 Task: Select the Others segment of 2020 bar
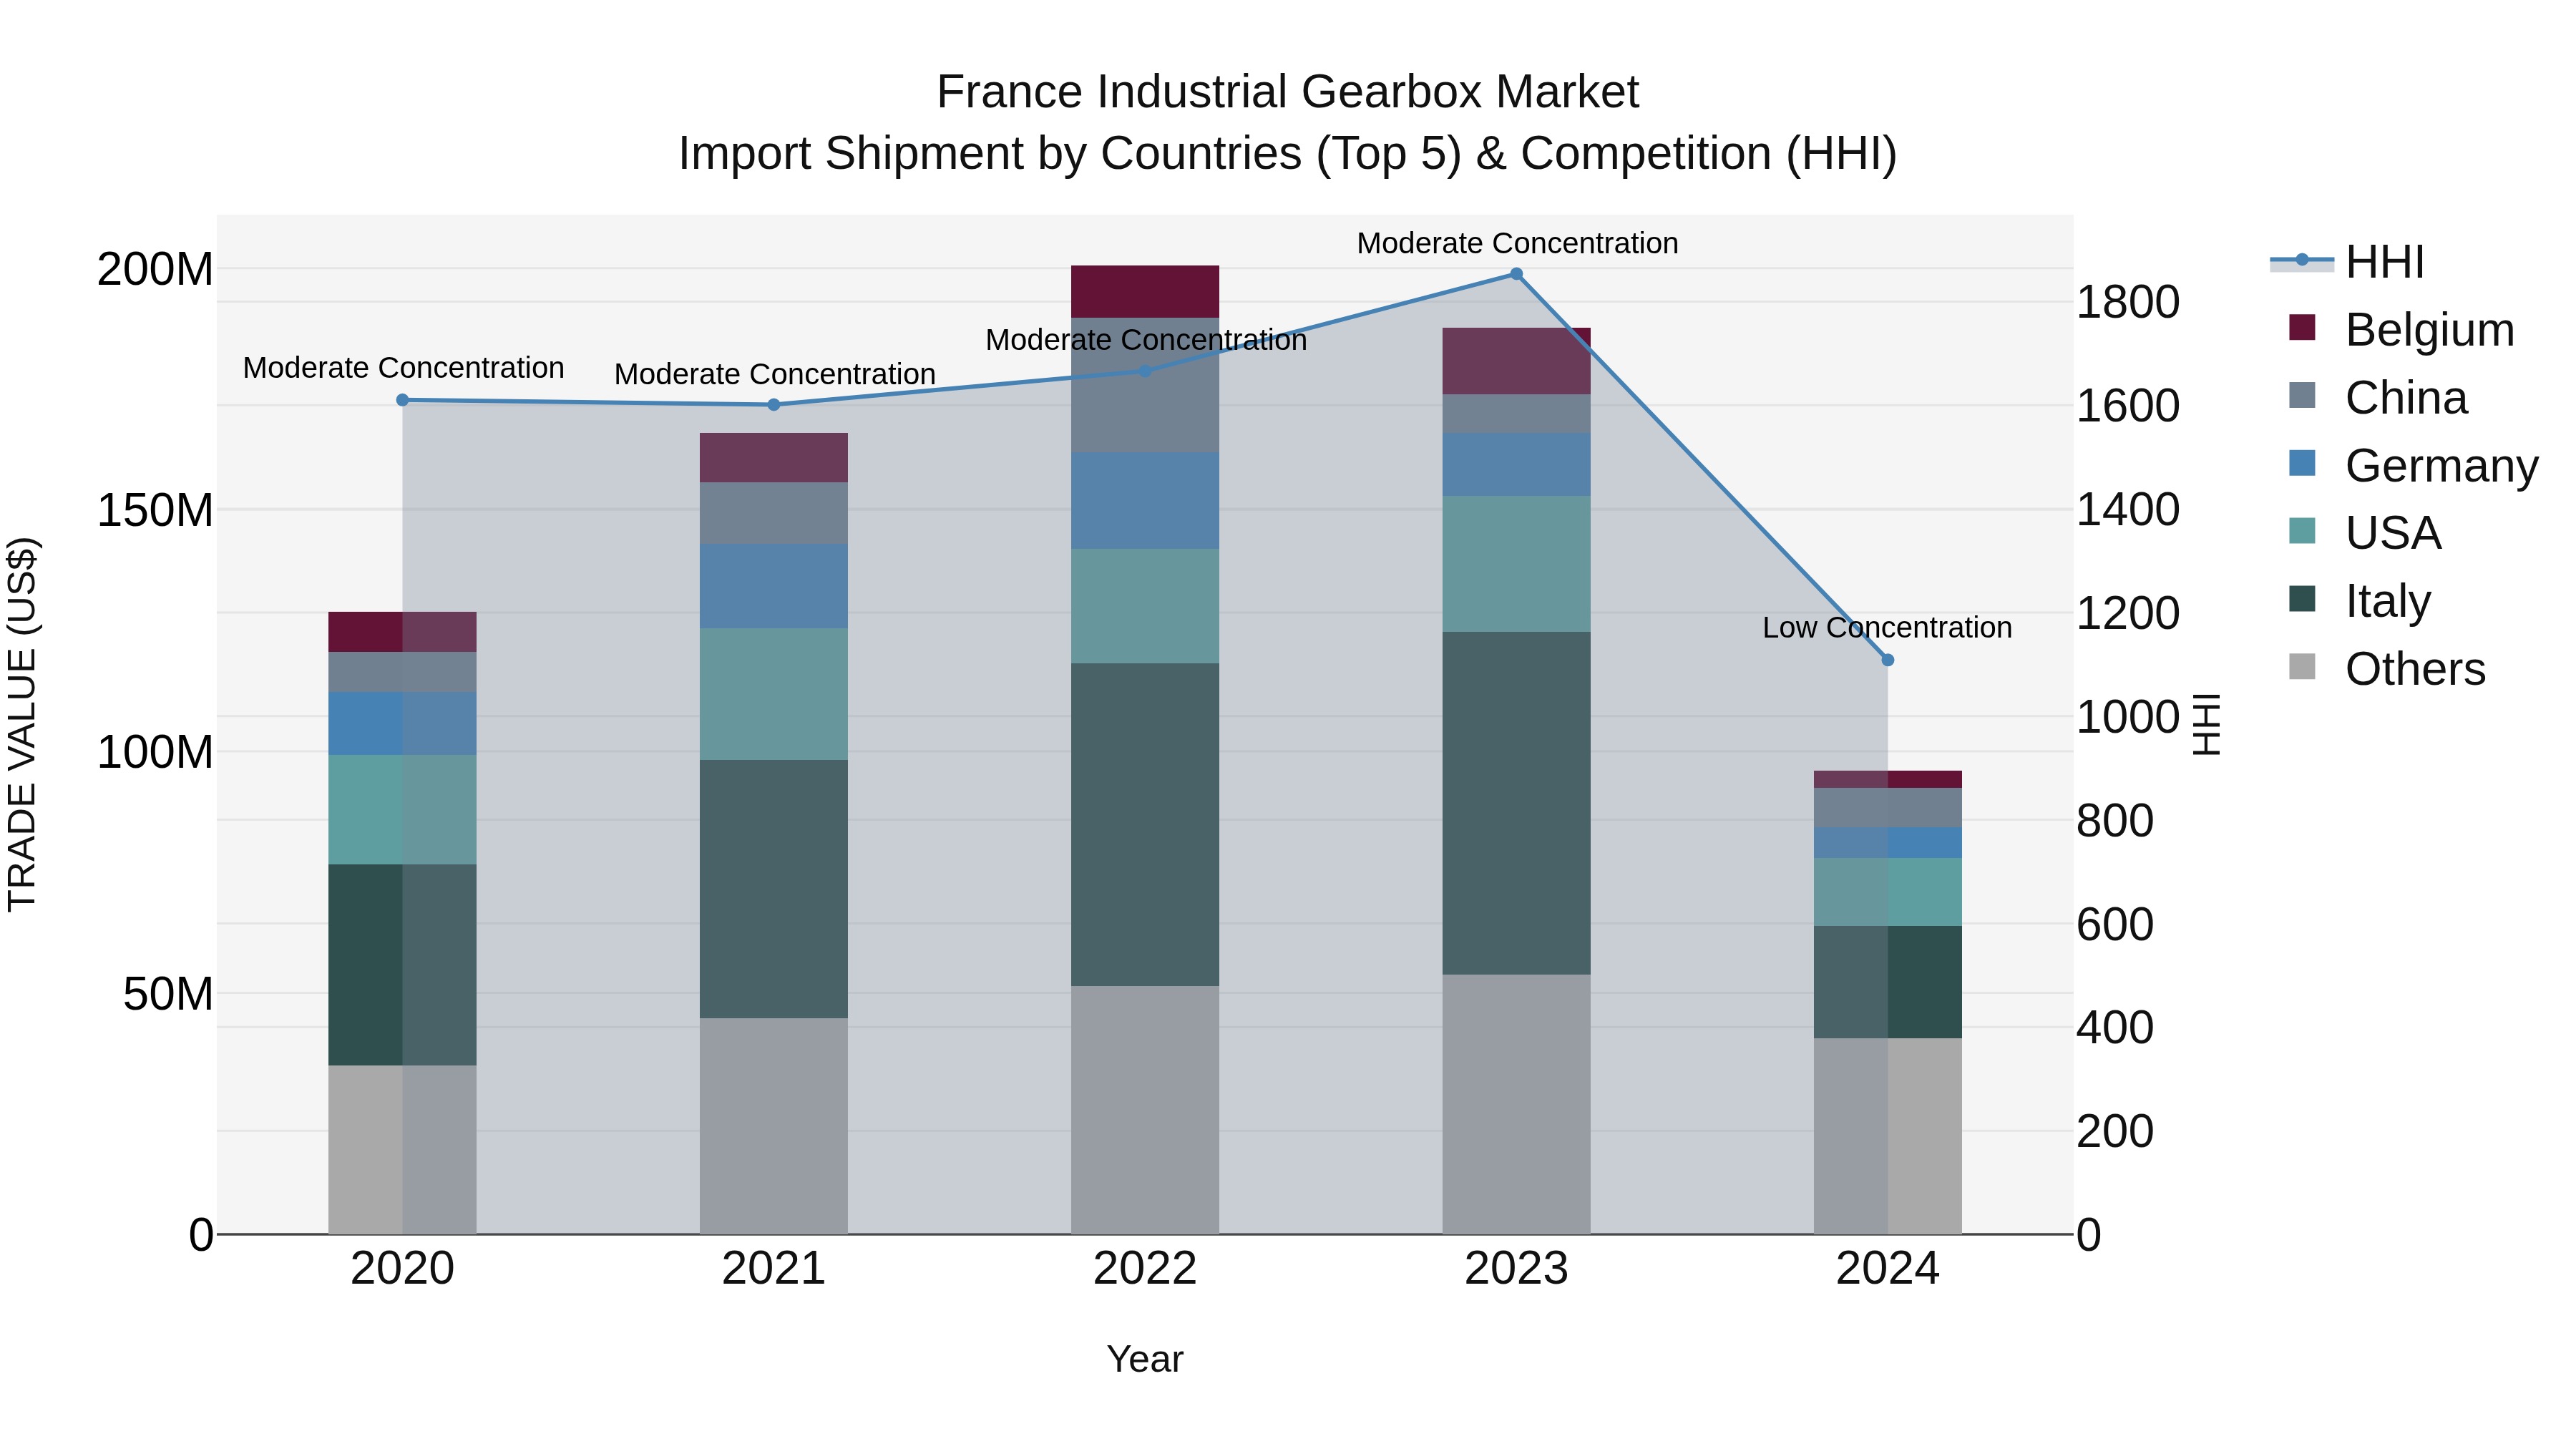[402, 1150]
